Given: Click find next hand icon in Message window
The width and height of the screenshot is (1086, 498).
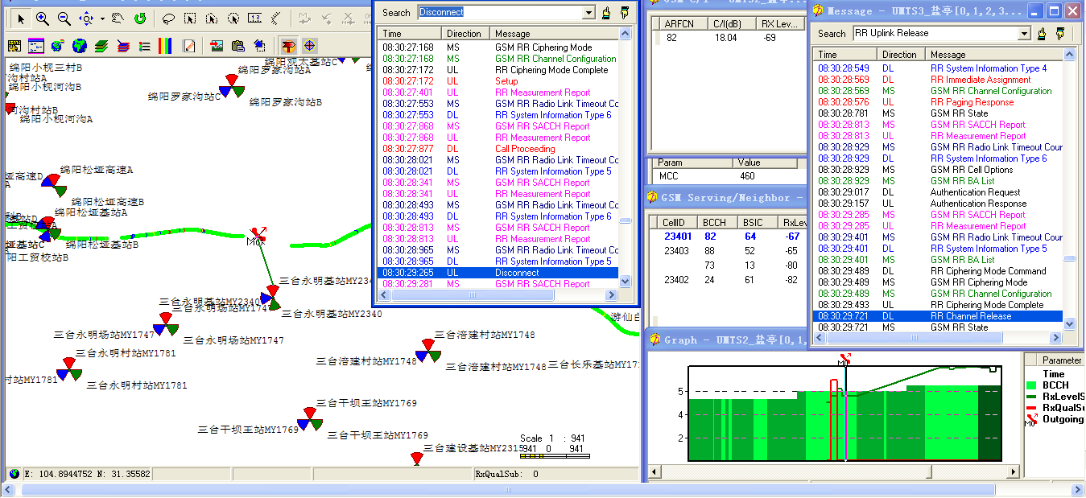Looking at the screenshot, I should (x=1060, y=33).
